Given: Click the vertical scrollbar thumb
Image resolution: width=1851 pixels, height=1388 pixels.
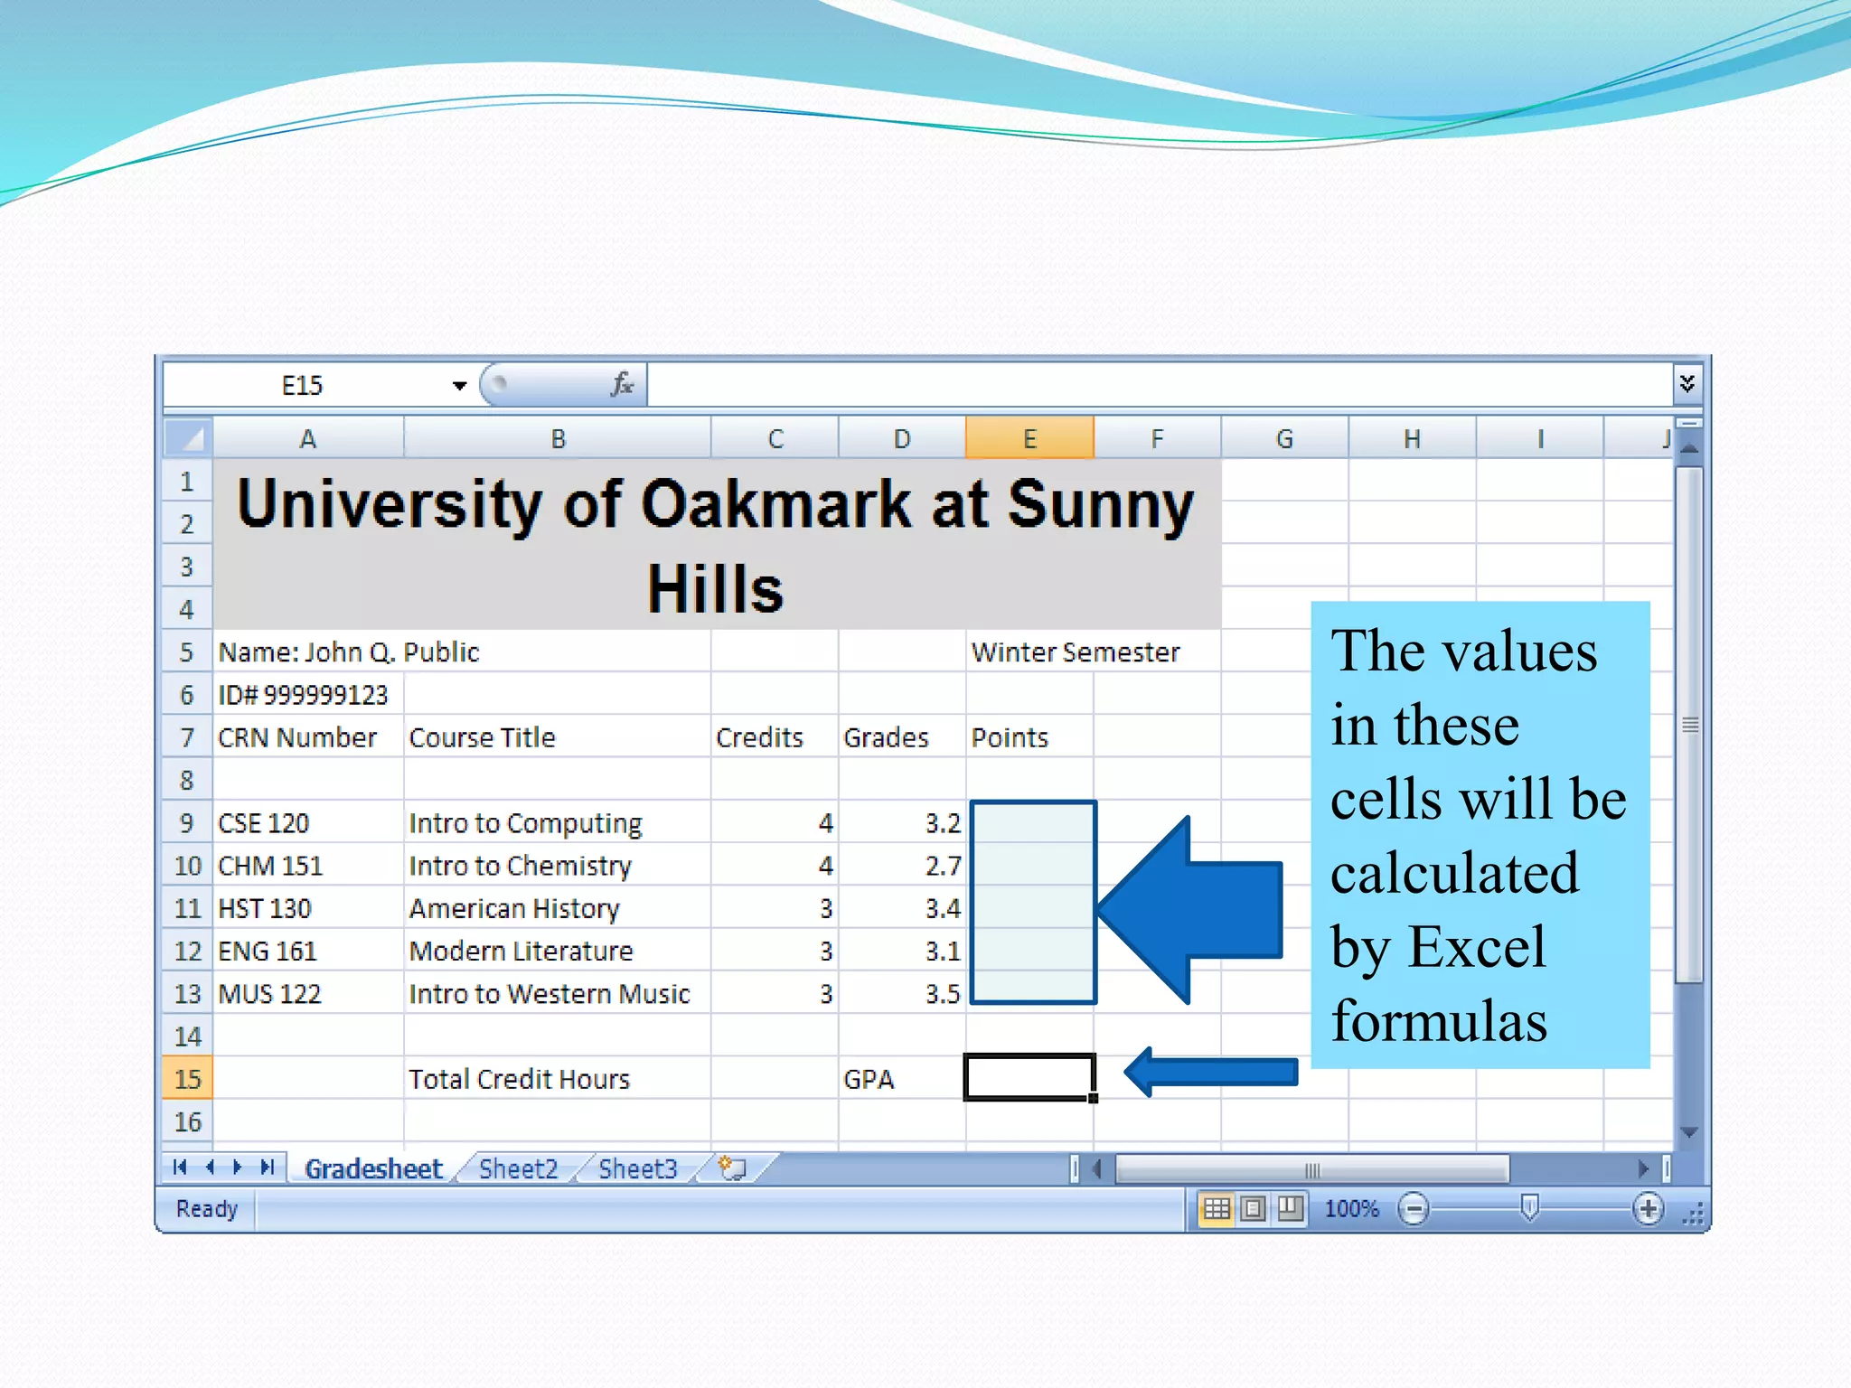Looking at the screenshot, I should pos(1688,725).
